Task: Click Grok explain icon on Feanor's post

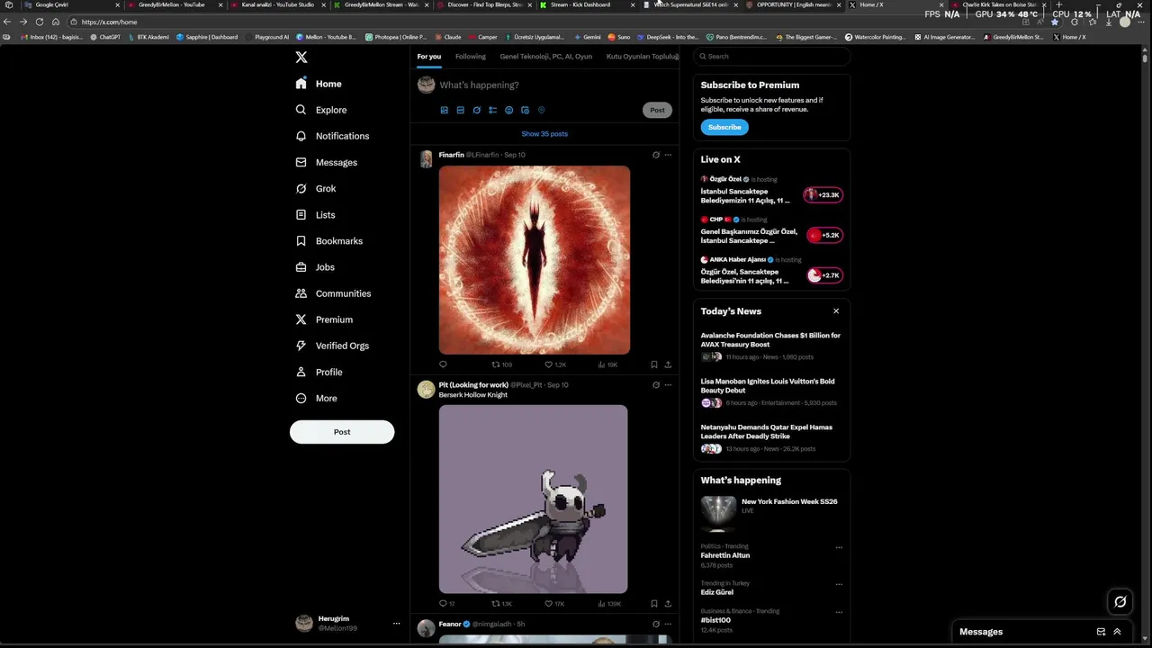Action: click(x=655, y=624)
